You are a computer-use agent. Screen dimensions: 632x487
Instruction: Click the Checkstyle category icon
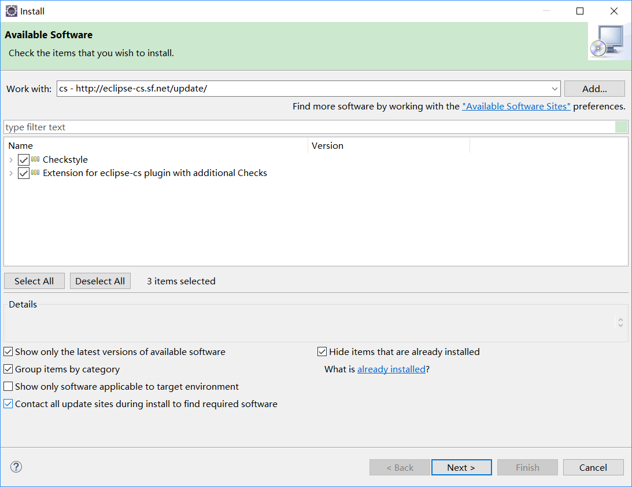tap(35, 159)
